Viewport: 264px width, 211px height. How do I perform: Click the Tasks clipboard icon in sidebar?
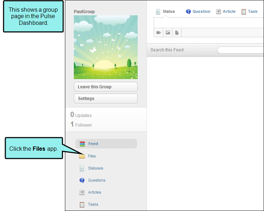pyautogui.click(x=82, y=205)
